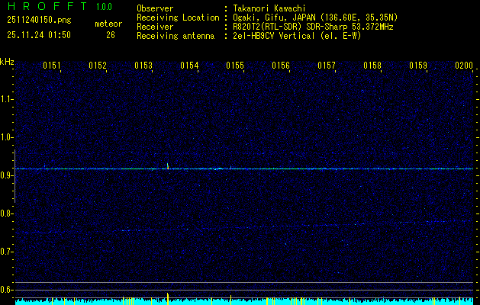Click the meteor label

[108, 24]
